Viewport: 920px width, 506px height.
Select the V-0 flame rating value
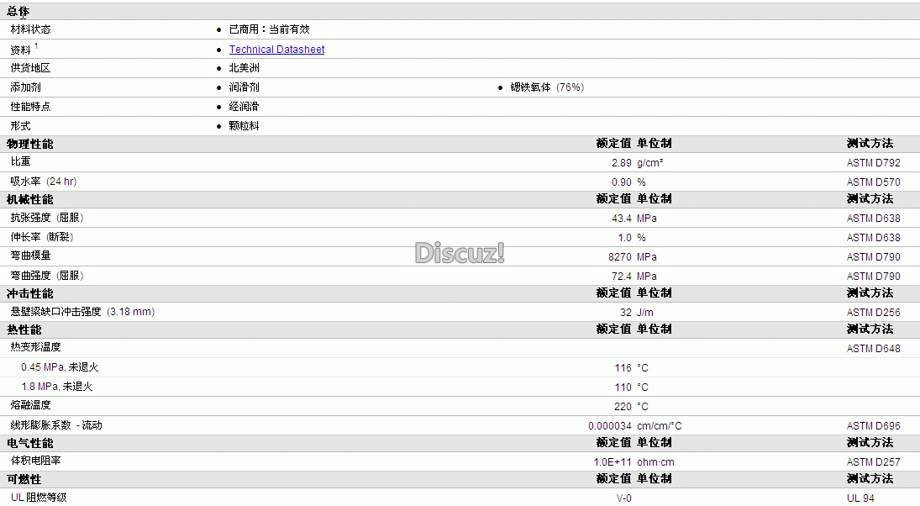point(623,498)
